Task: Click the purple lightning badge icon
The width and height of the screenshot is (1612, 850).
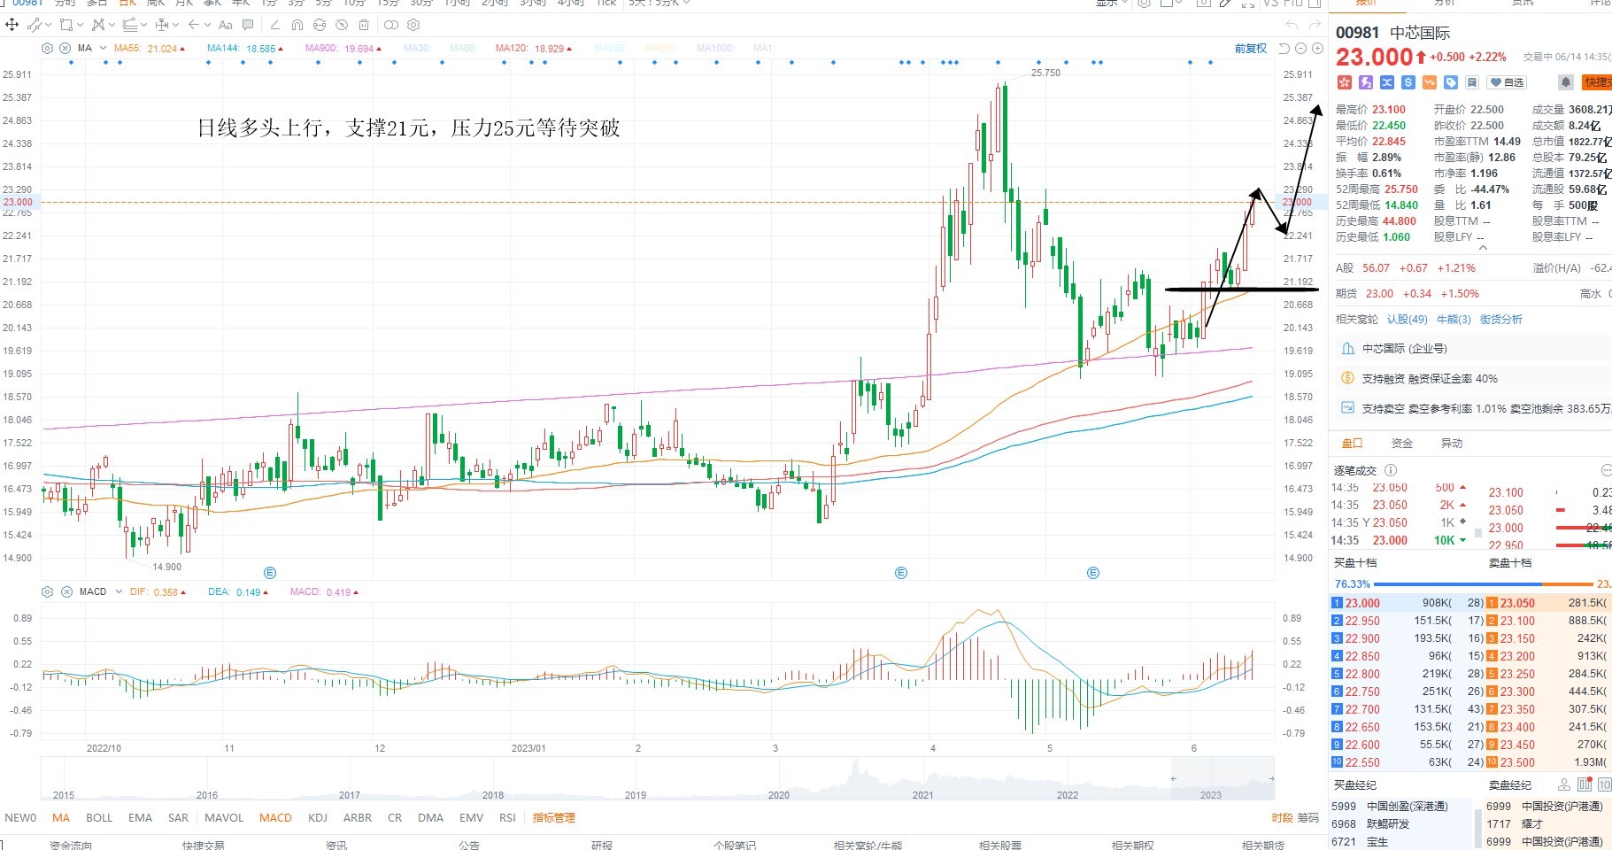Action: click(1366, 82)
